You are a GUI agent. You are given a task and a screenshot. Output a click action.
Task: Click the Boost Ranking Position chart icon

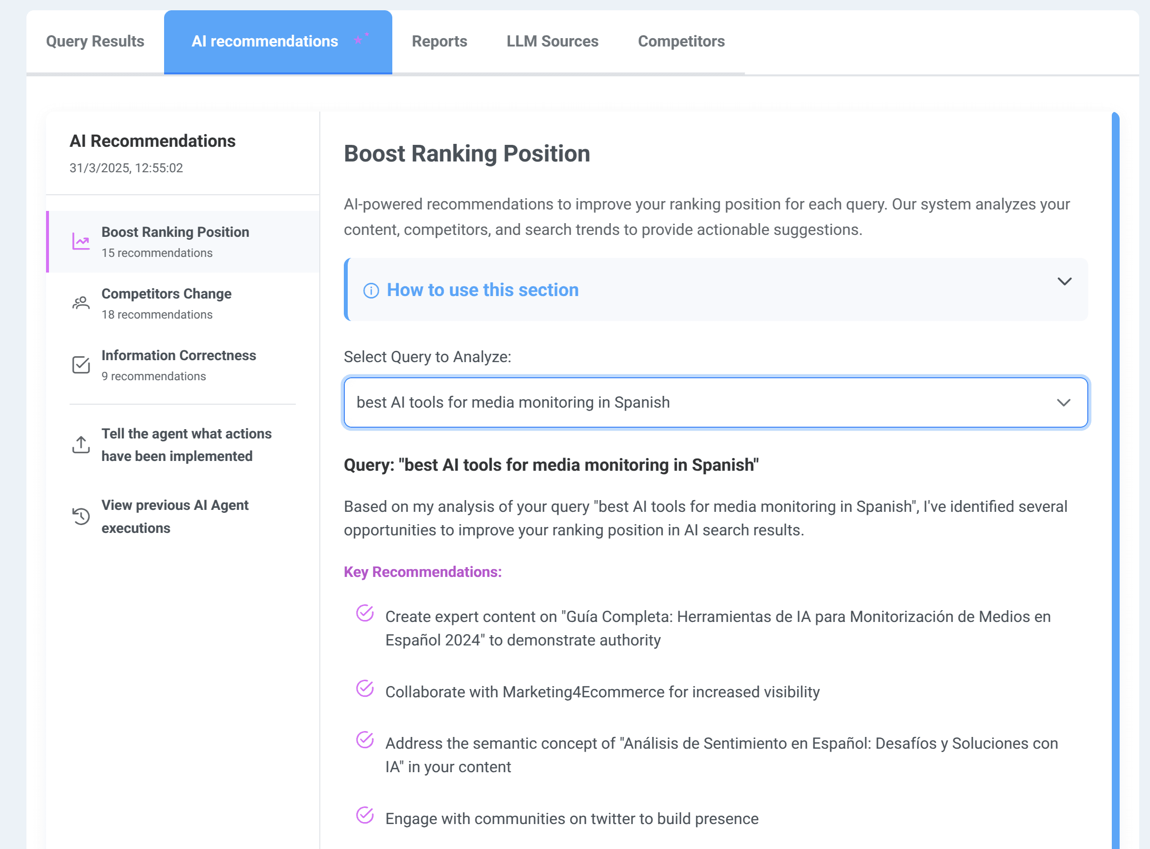coord(81,242)
